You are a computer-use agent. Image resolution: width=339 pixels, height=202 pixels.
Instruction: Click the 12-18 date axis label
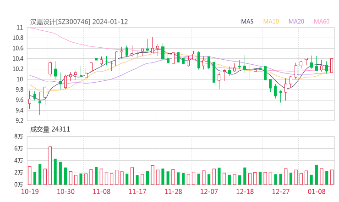245,191
